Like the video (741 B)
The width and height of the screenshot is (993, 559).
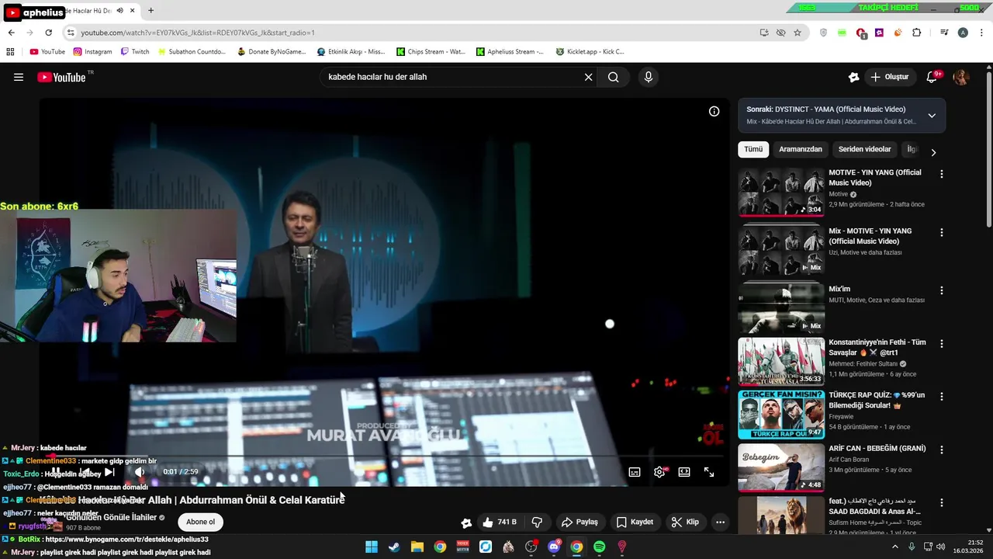pos(500,522)
